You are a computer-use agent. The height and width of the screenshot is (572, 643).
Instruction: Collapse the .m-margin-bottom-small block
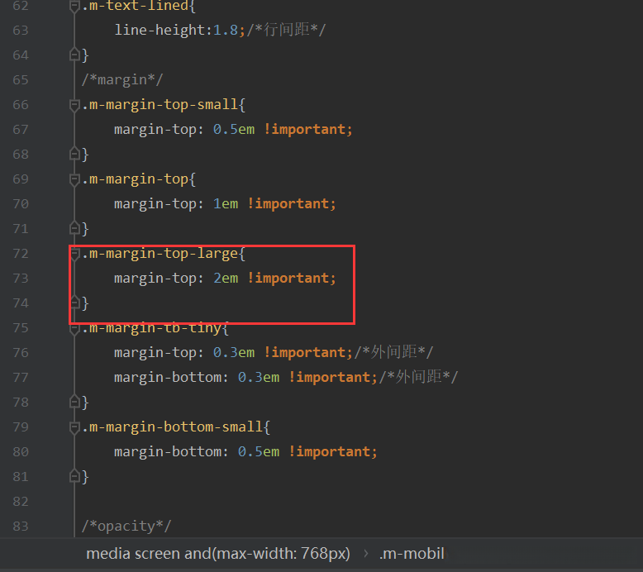[74, 427]
